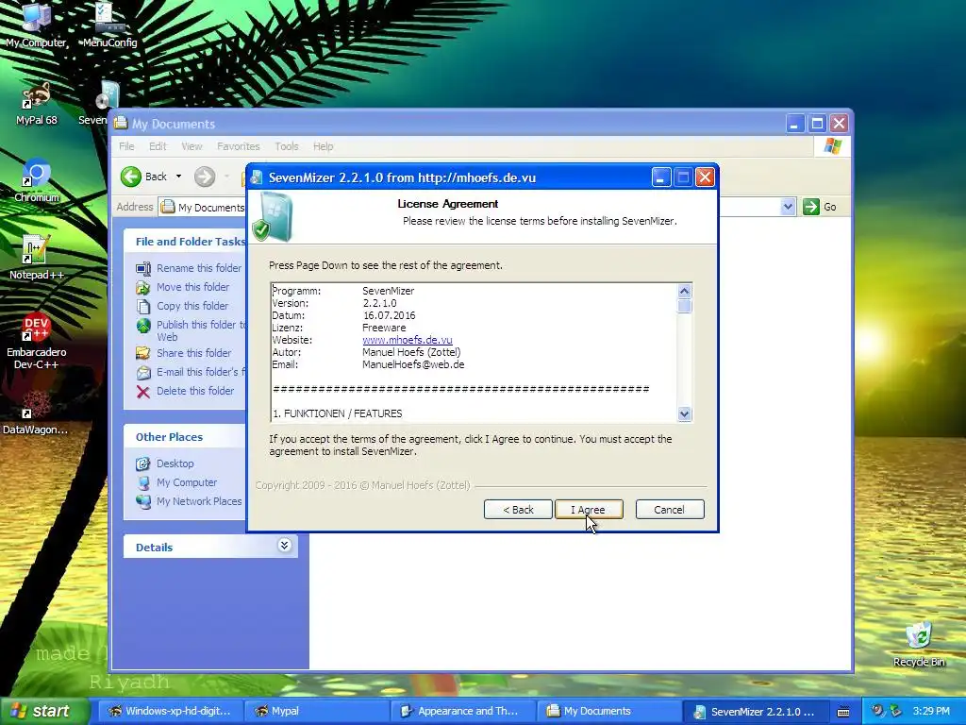Open the Address bar dropdown arrow
Screen dimensions: 966x725
[x=788, y=207]
